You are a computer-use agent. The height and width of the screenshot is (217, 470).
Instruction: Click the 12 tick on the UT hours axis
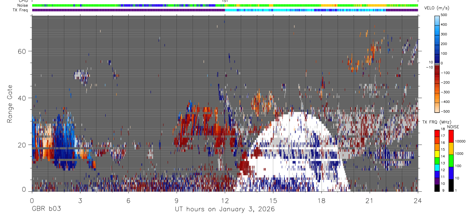[225, 200]
